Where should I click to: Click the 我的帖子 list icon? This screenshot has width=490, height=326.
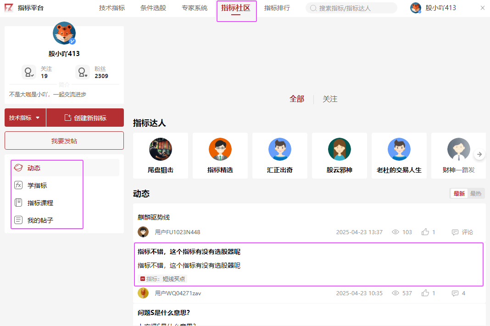18,220
